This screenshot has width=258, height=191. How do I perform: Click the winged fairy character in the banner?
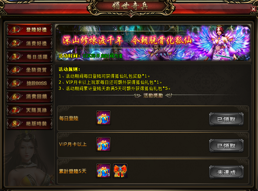tap(221, 43)
